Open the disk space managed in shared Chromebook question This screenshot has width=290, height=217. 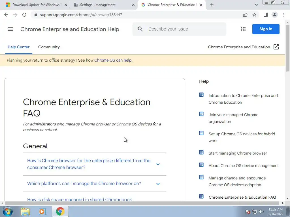(x=80, y=199)
